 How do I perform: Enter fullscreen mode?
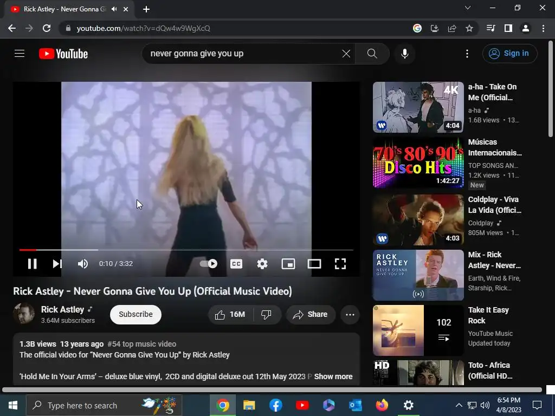click(340, 264)
